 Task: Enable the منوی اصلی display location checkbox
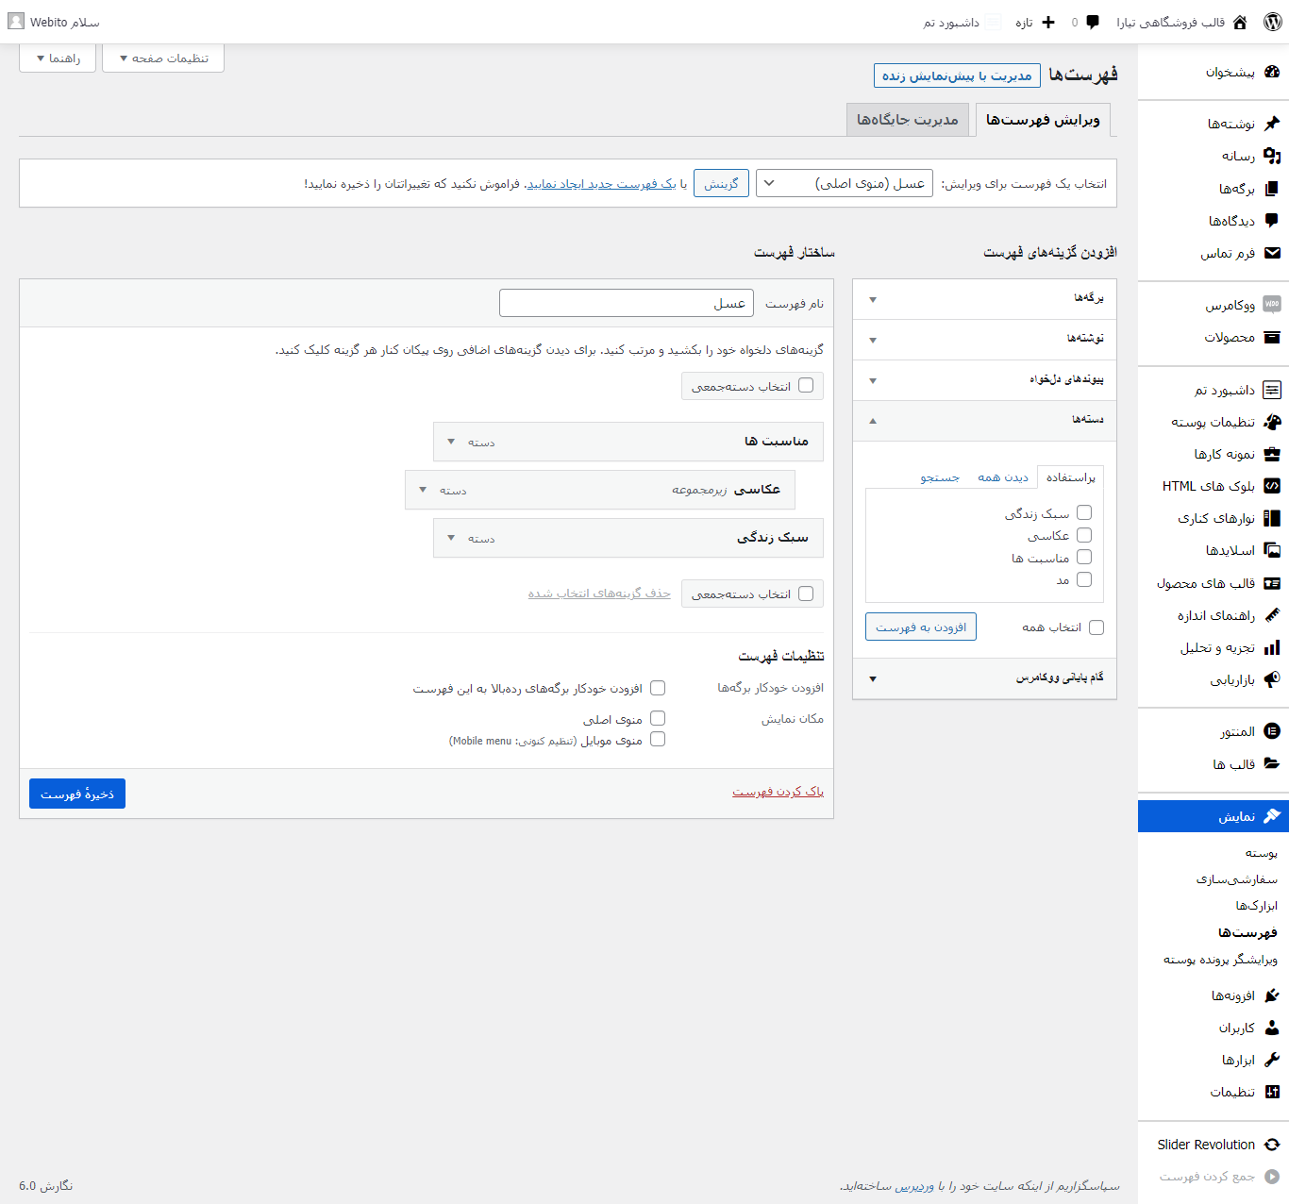point(658,718)
